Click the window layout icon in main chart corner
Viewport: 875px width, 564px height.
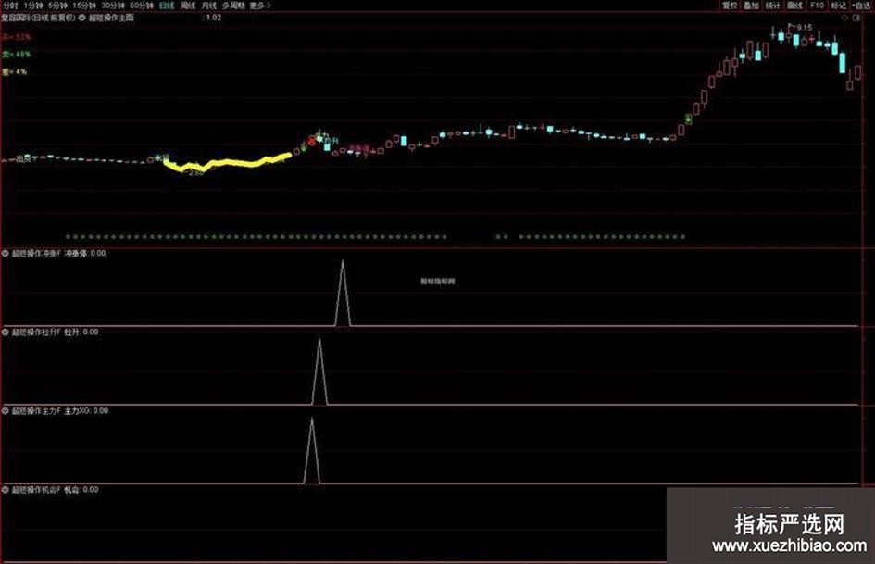(x=856, y=18)
